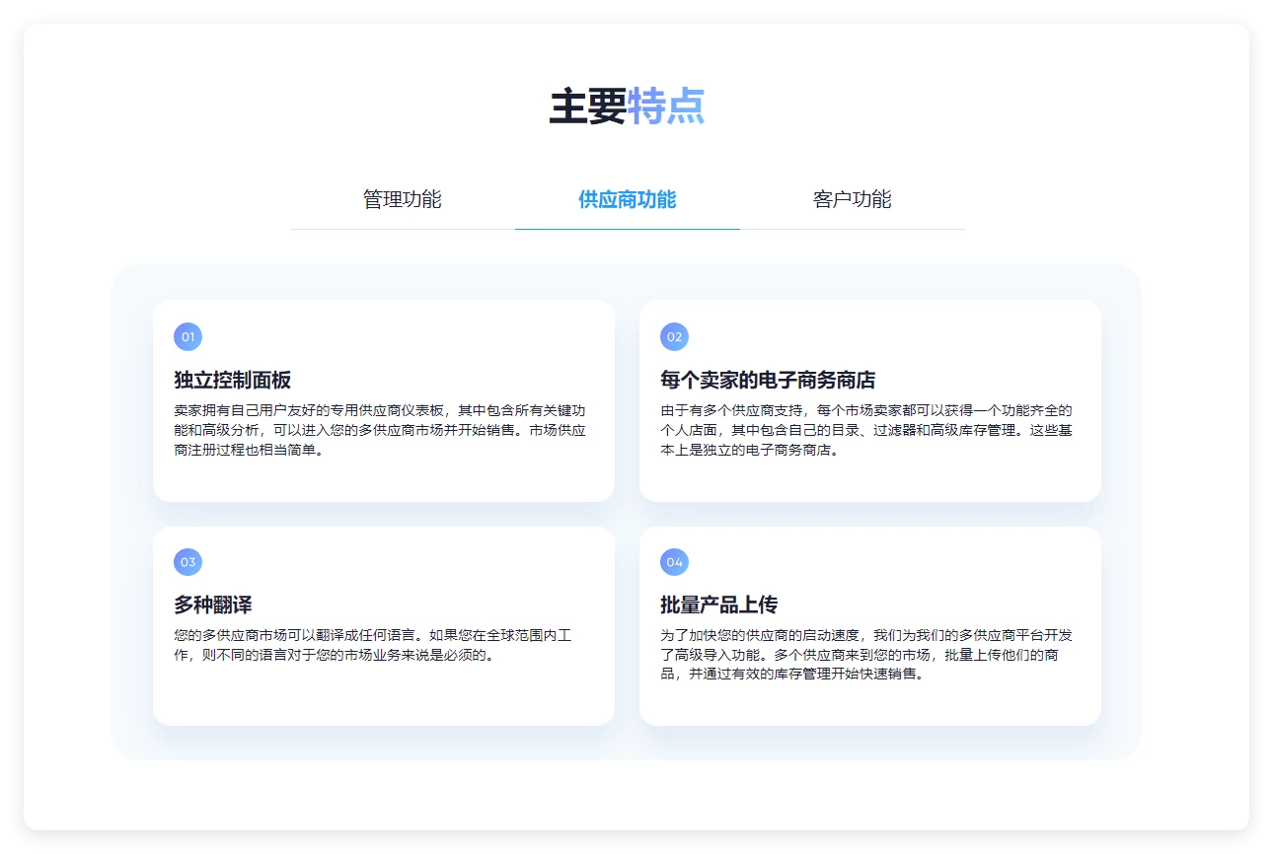Click the dark 主要 part of the title

[587, 107]
